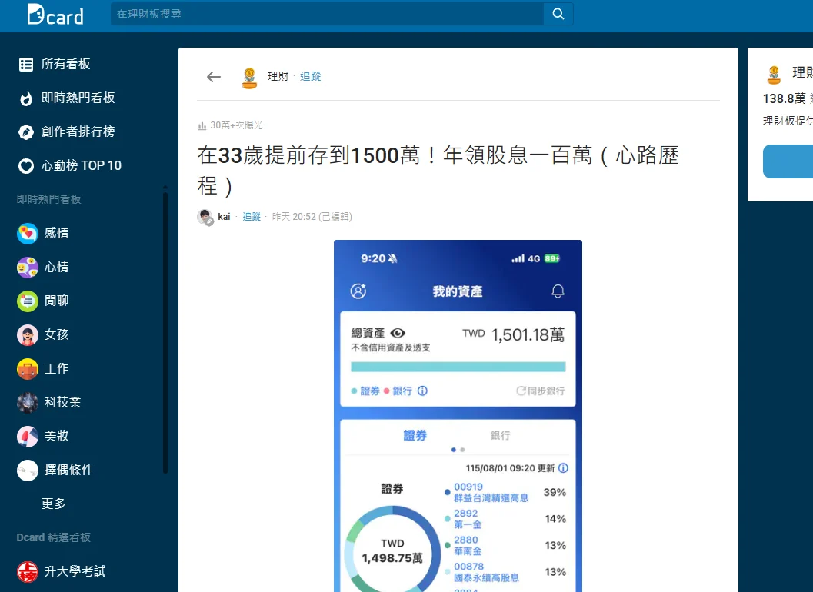
Task: Follow author kai via 追蹤
Action: point(252,217)
